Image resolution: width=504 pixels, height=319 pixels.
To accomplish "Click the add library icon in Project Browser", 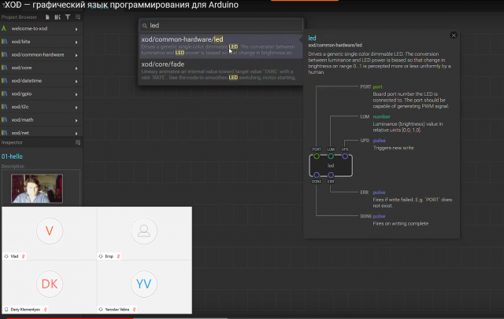I will point(57,16).
